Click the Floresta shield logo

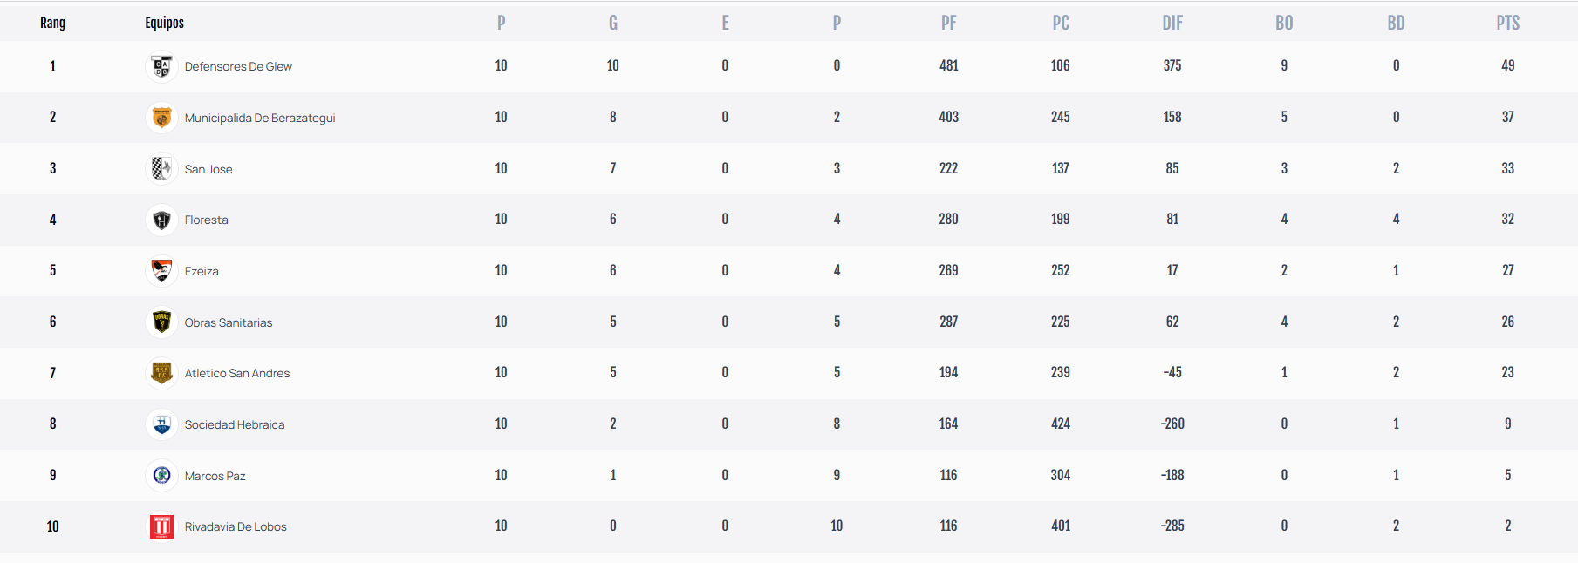pyautogui.click(x=161, y=220)
